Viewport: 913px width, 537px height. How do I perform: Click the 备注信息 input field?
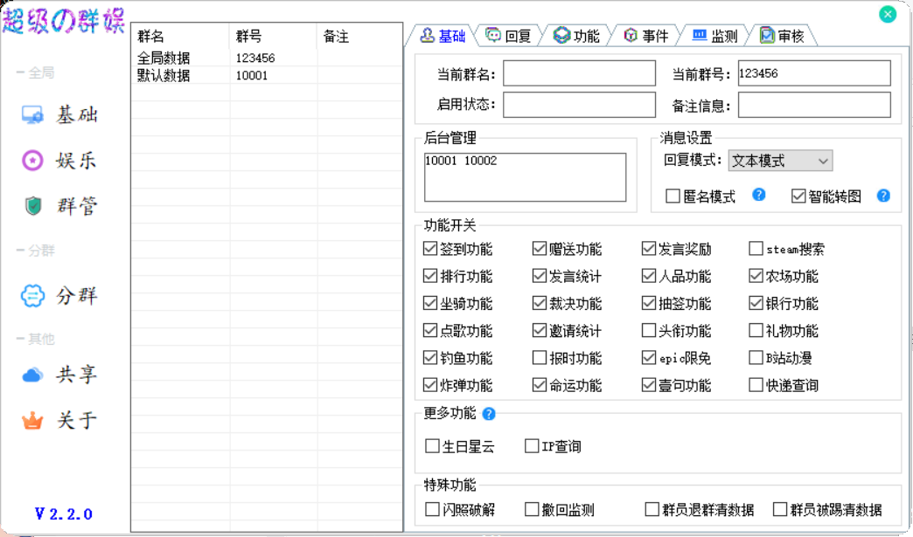pos(814,105)
